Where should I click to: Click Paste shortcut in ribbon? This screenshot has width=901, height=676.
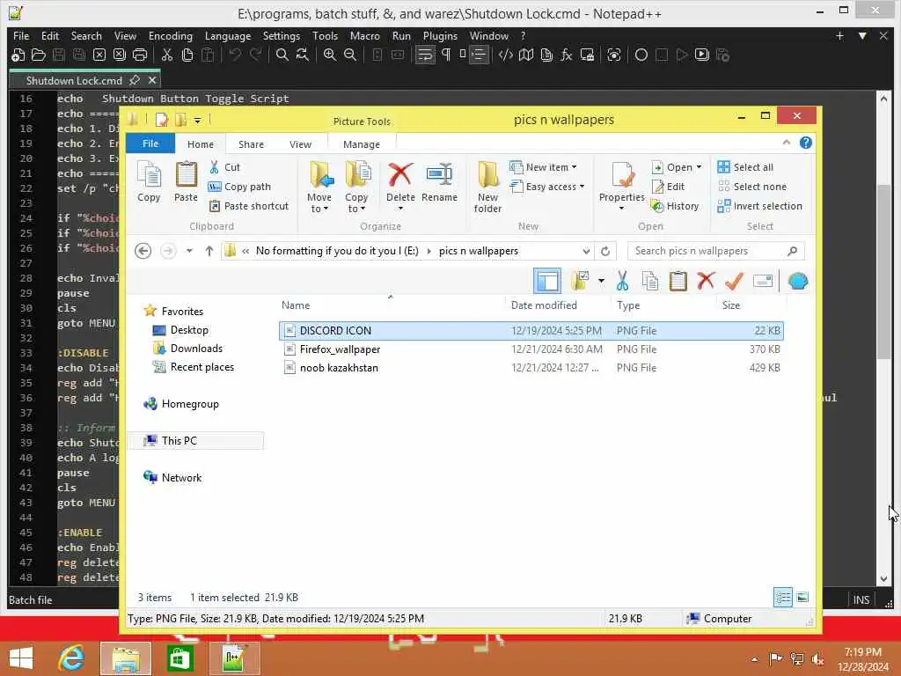tap(248, 206)
